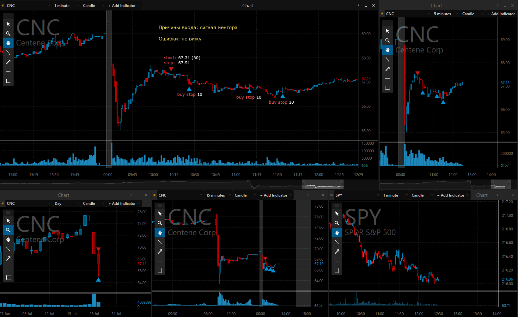
Task: Click the link indicator dot beside CNC in the 5 minutes chart
Action: point(382,14)
